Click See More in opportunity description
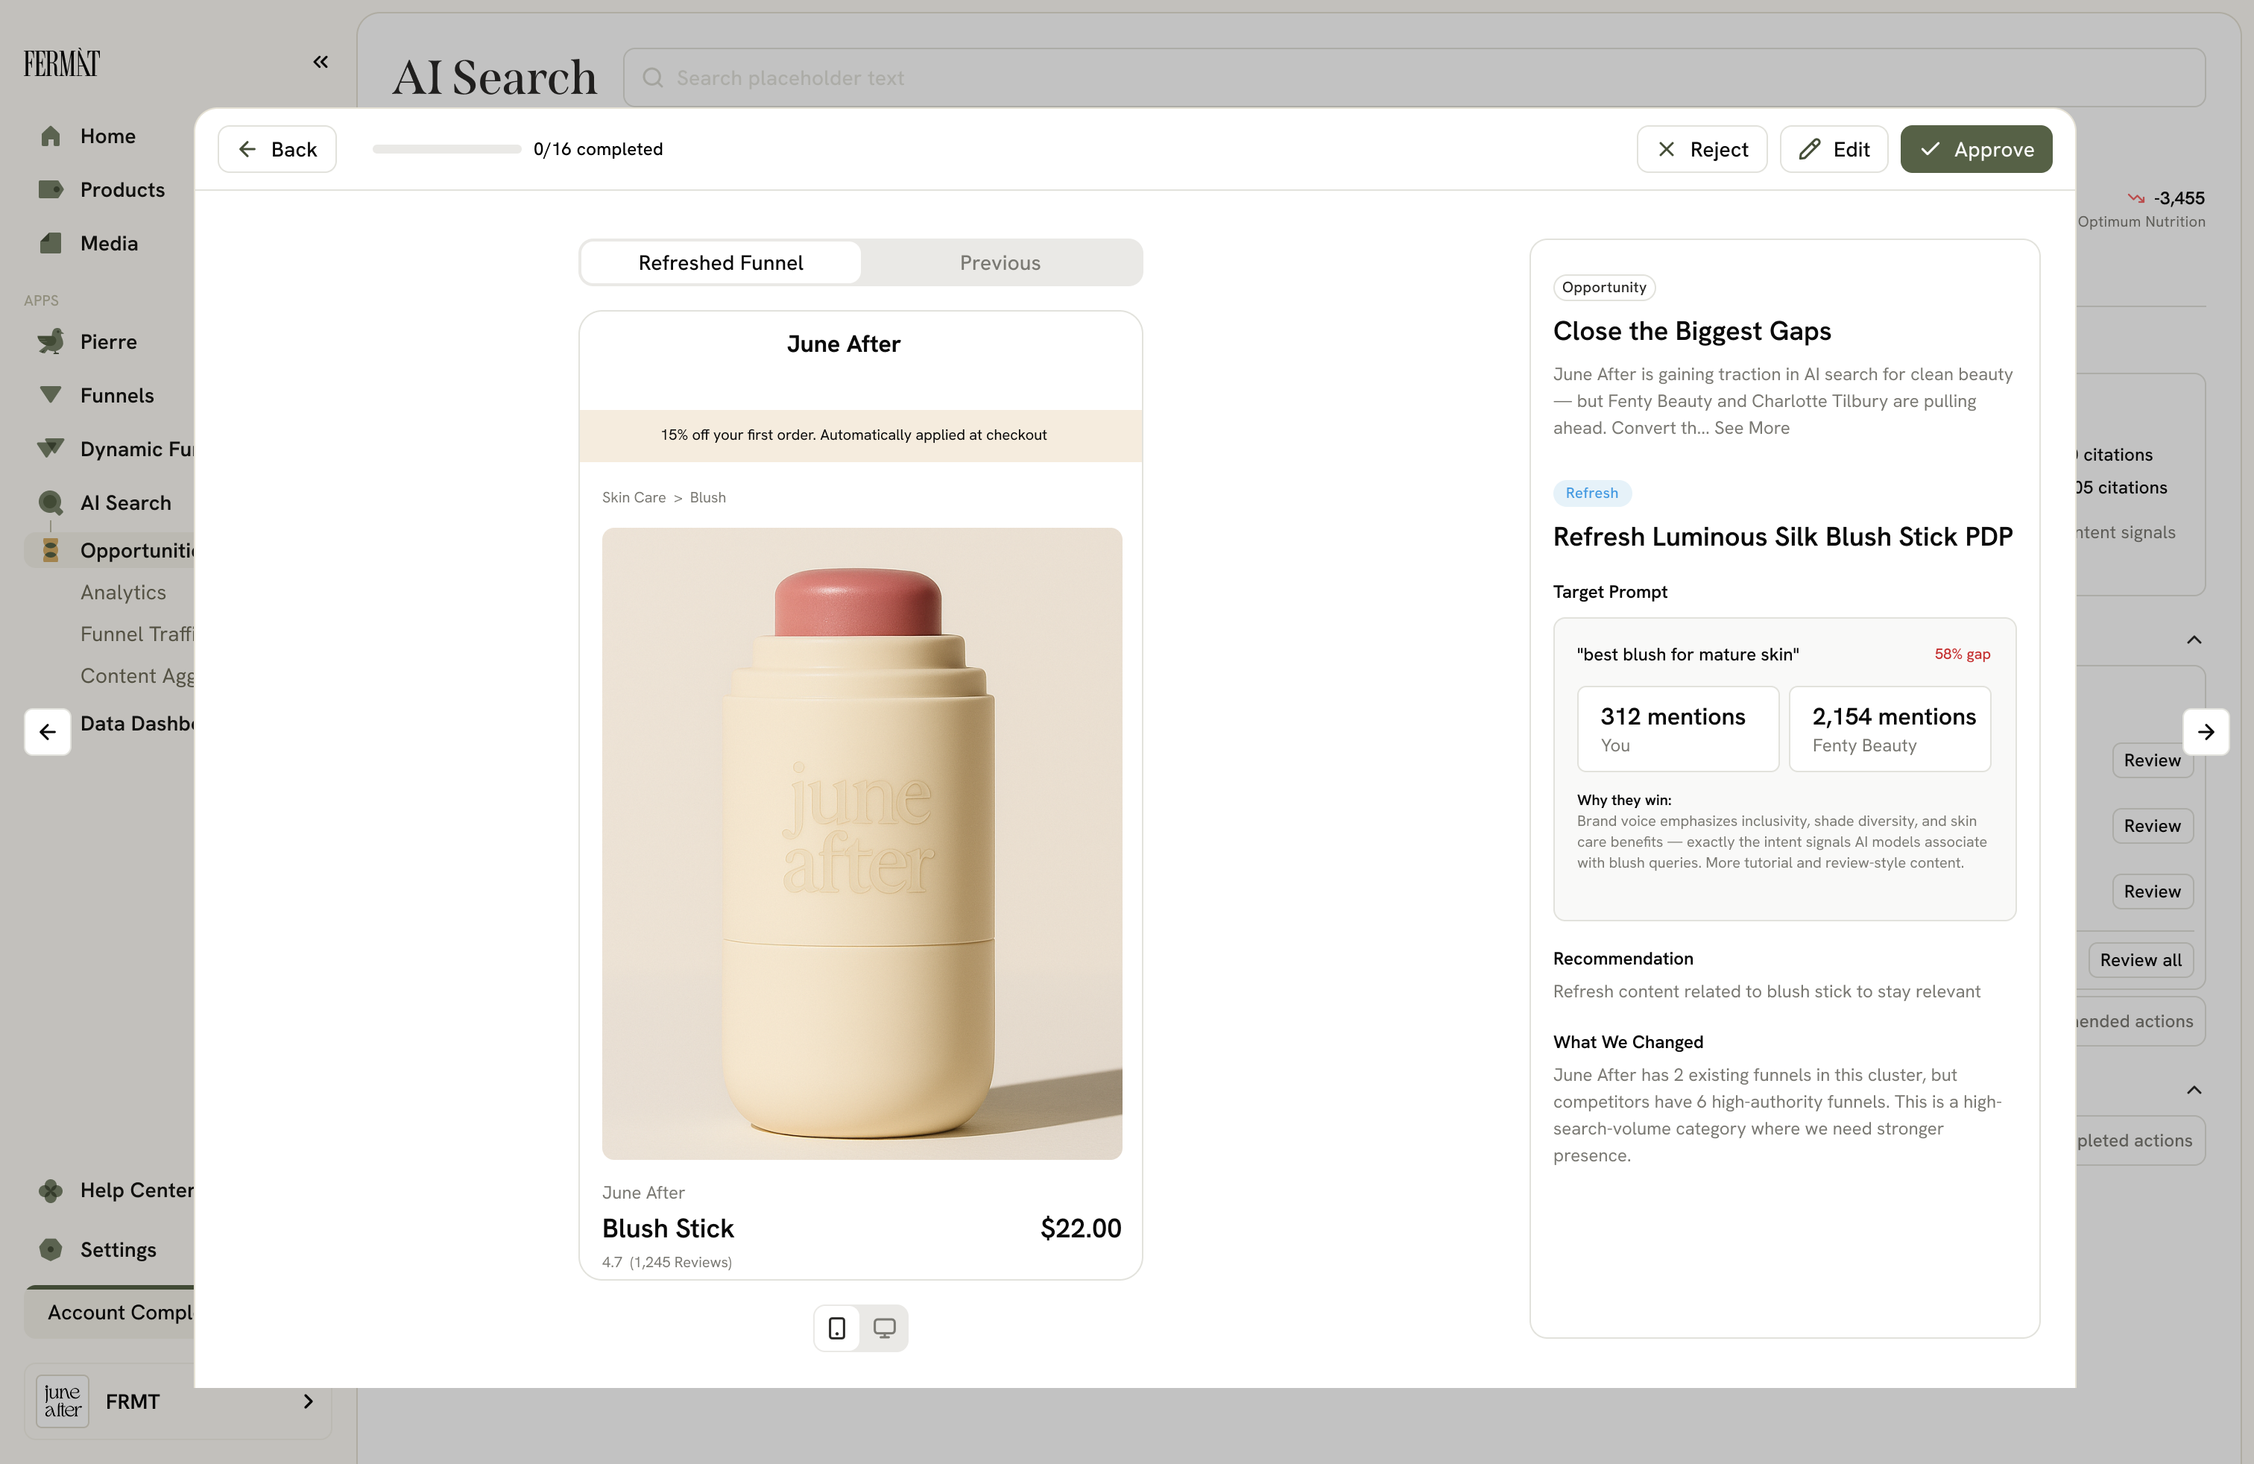The height and width of the screenshot is (1464, 2254). 1751,427
